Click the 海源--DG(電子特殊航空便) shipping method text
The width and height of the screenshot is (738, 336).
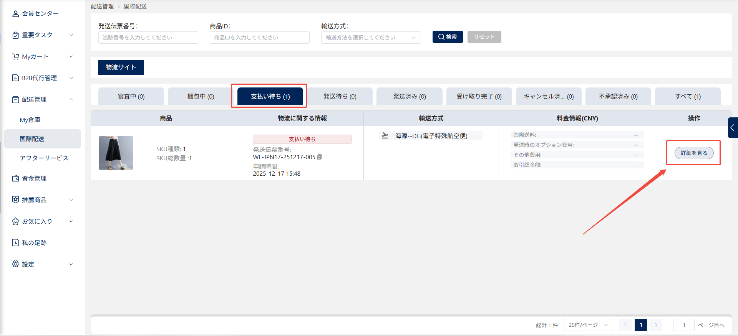431,136
